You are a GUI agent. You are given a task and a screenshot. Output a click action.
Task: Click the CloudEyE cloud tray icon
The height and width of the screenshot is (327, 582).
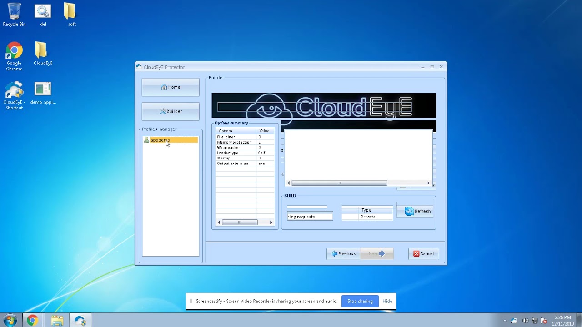click(x=514, y=321)
